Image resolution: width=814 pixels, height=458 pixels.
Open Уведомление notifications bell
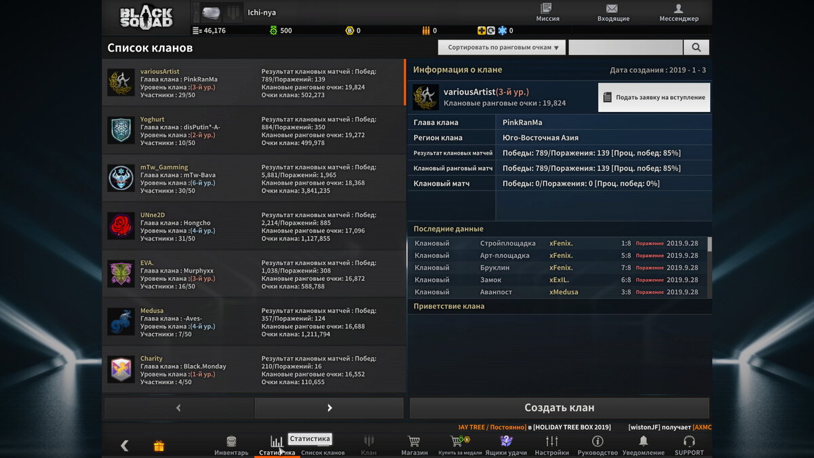[x=643, y=446]
